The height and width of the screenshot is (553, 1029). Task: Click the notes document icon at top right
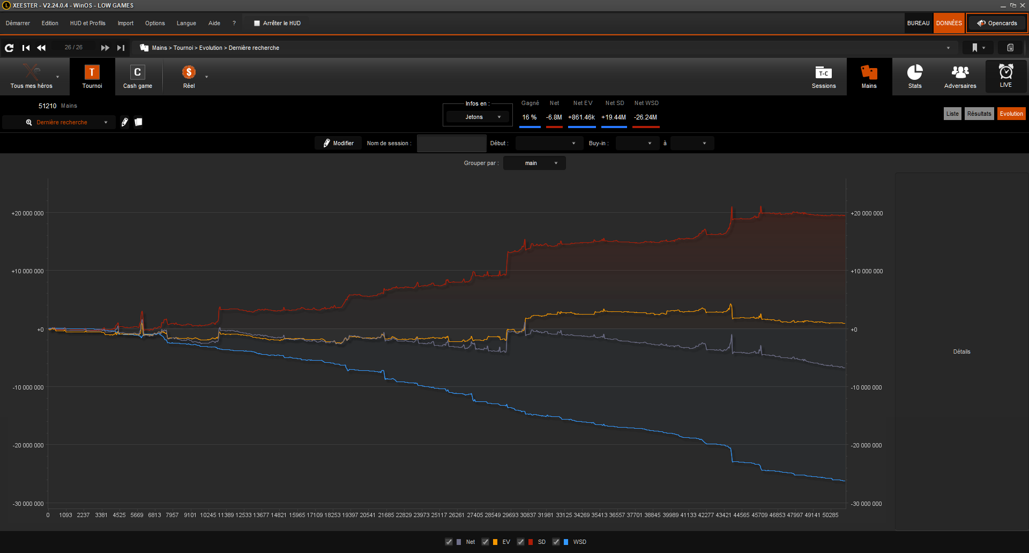click(x=1010, y=48)
